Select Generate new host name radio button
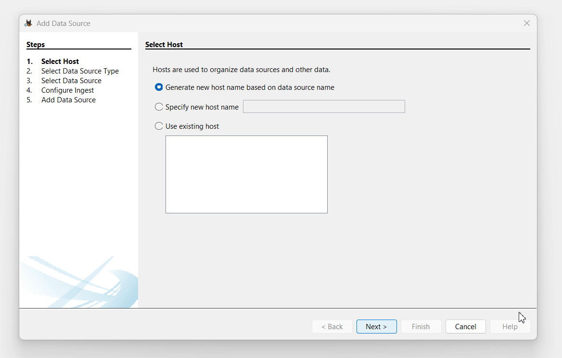This screenshot has width=562, height=358. pos(159,87)
